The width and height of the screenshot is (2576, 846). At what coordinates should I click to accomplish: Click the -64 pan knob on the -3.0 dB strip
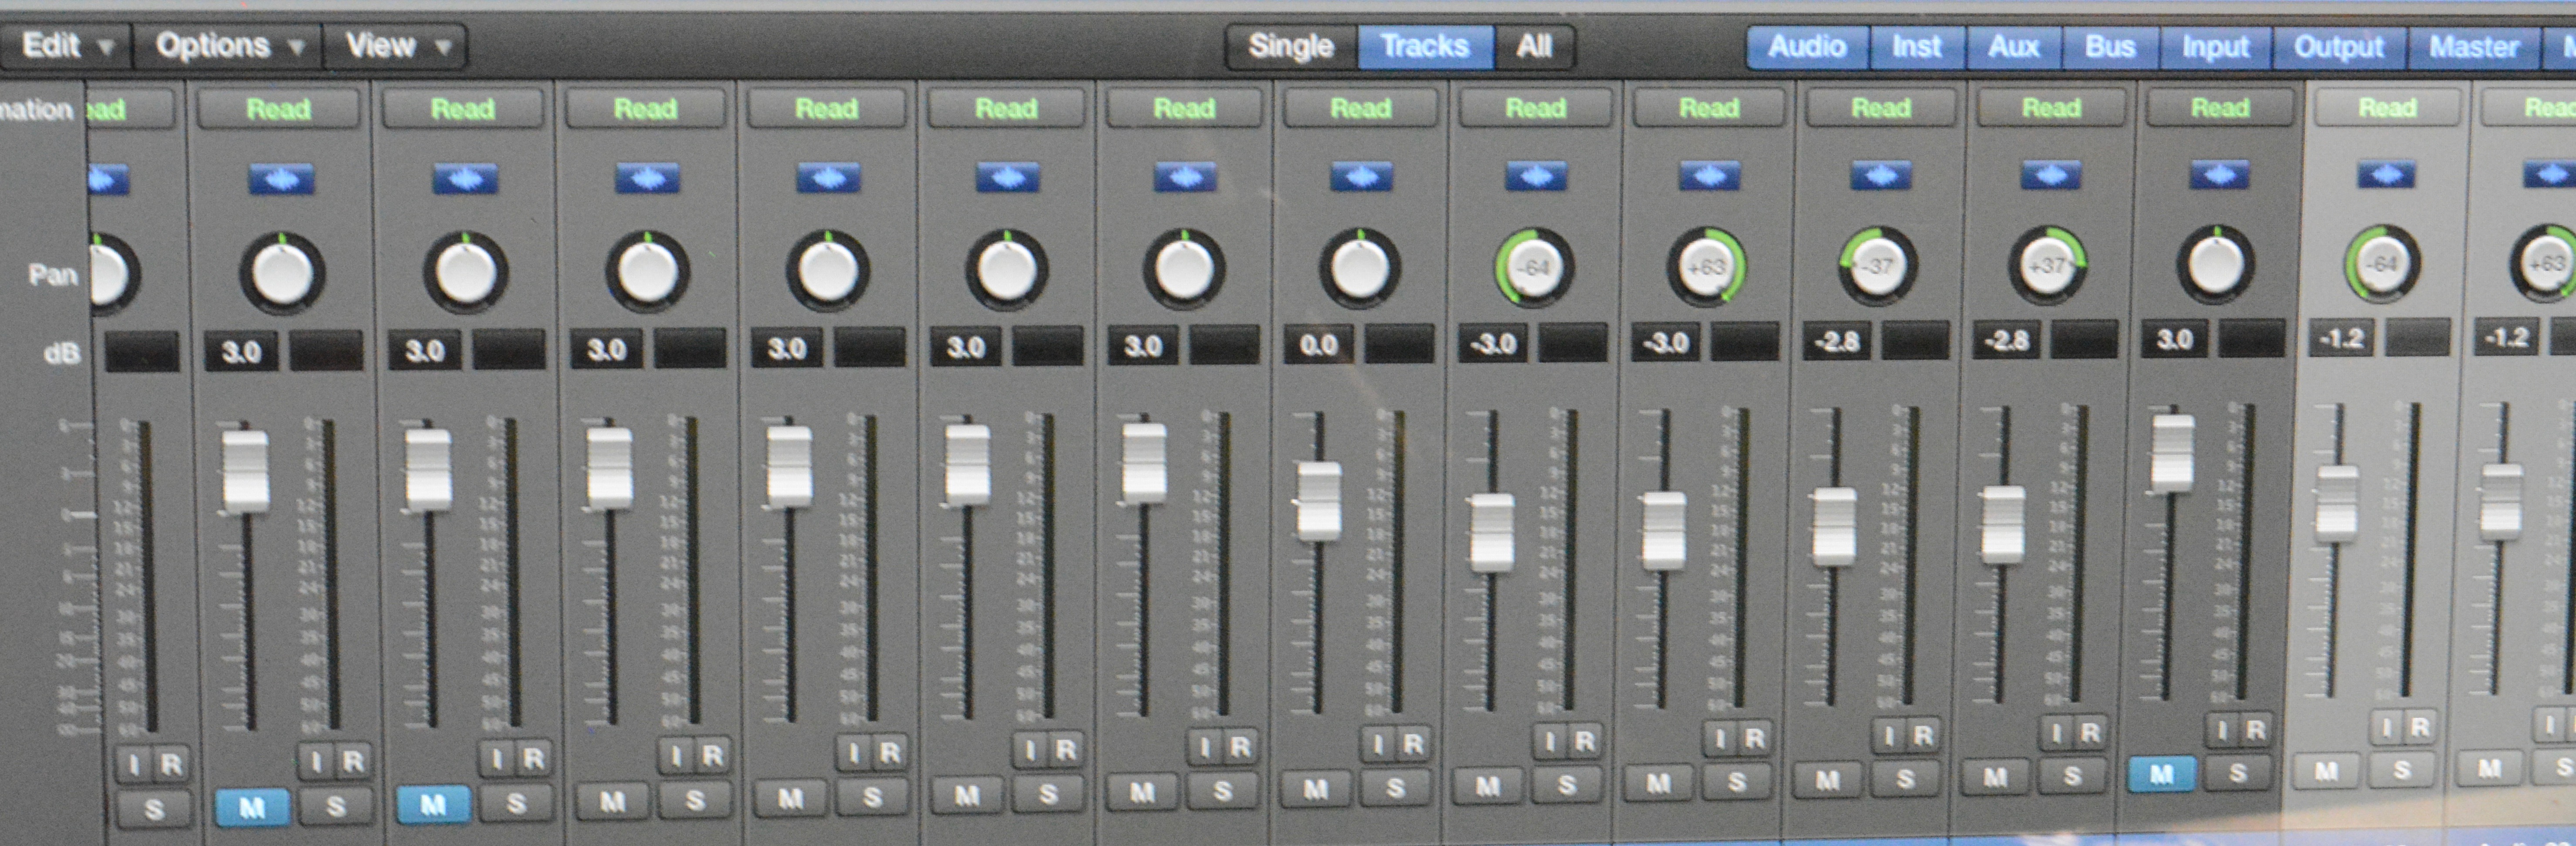[x=1535, y=268]
